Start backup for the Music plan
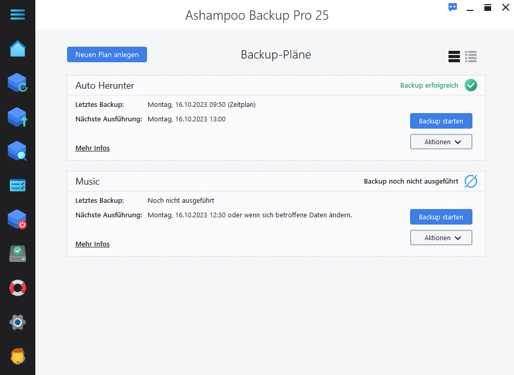 click(x=441, y=217)
